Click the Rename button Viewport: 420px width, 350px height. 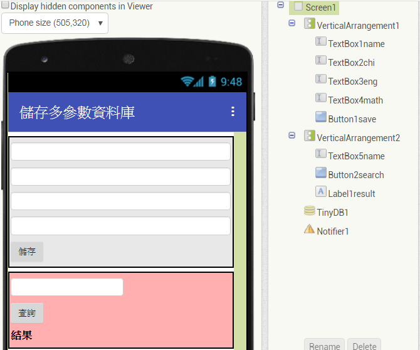324,345
